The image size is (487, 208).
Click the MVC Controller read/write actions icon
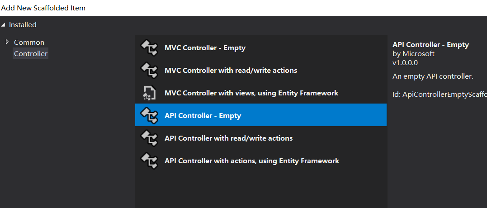pos(149,71)
